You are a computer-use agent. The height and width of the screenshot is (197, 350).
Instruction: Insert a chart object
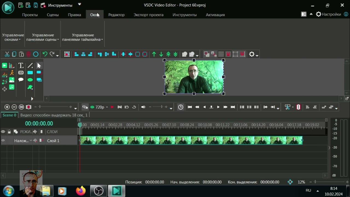[11, 65]
